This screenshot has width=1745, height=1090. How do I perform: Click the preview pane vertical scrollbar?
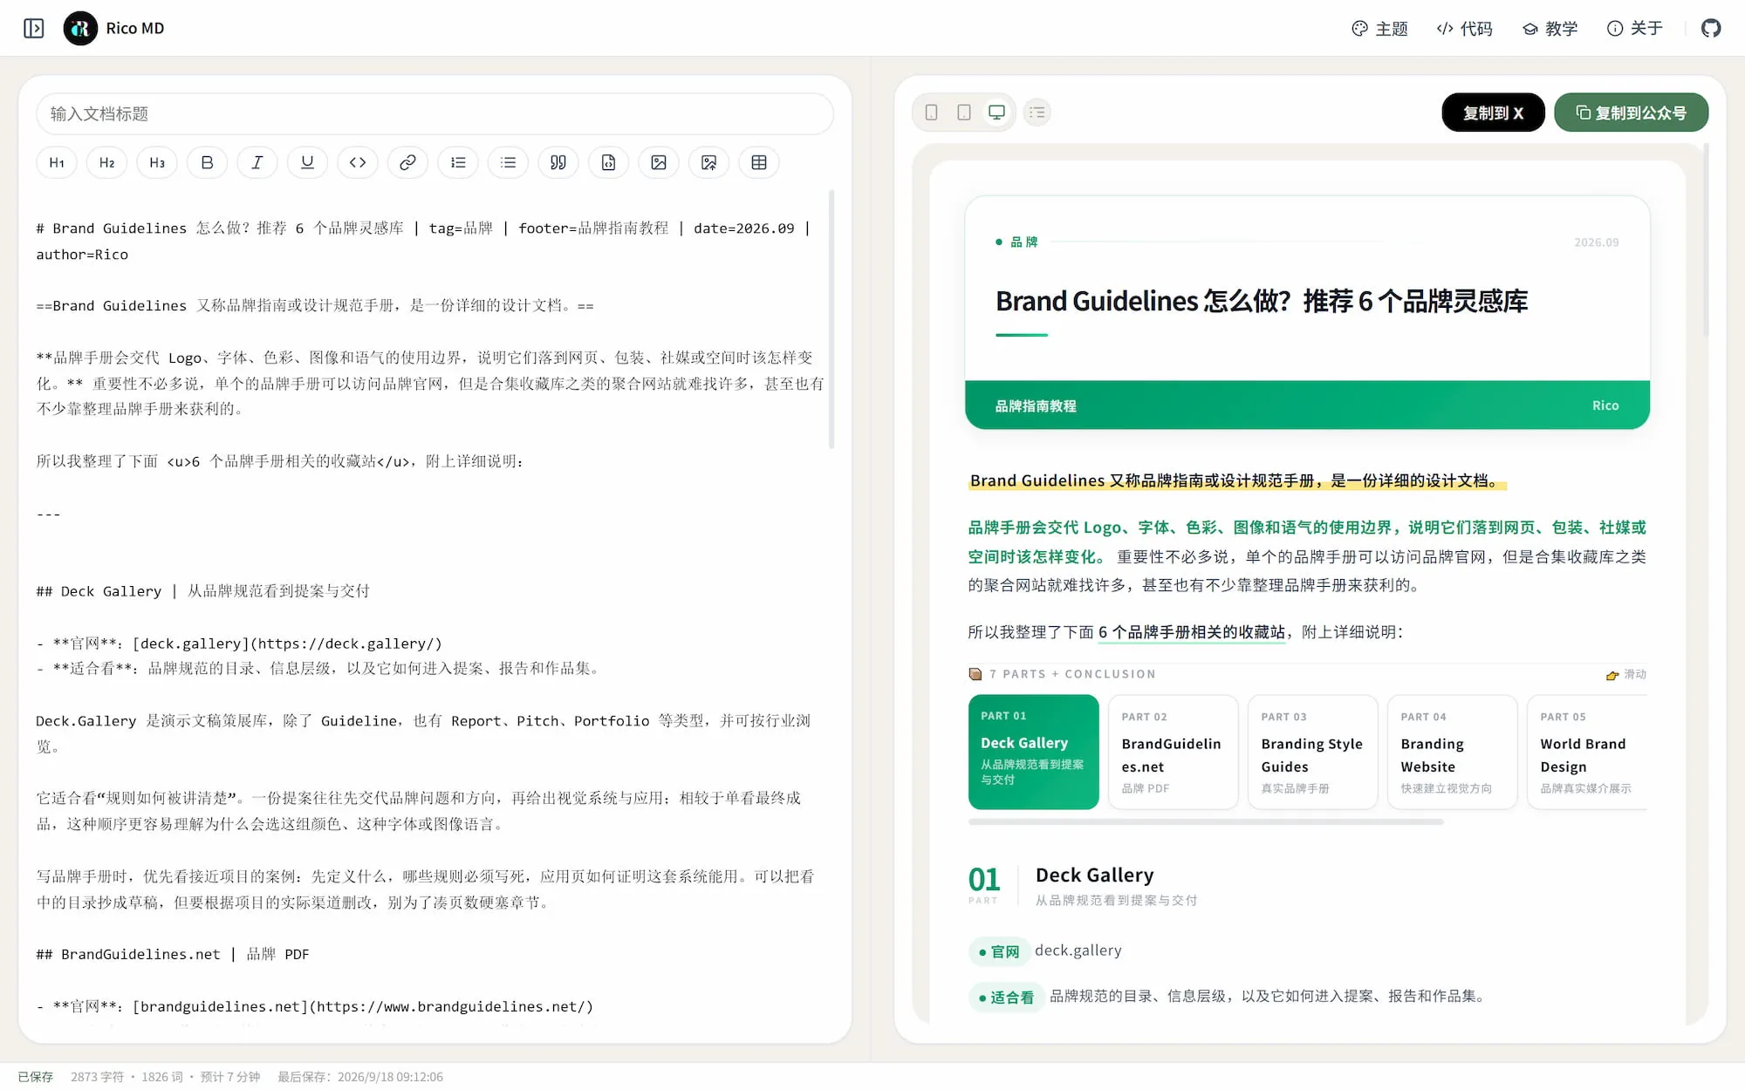tap(1706, 240)
